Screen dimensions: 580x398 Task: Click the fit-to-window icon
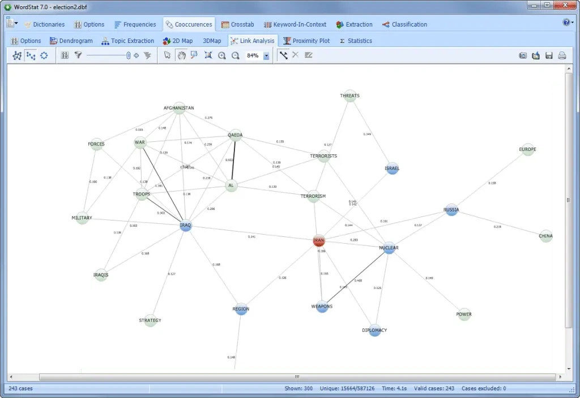point(208,55)
